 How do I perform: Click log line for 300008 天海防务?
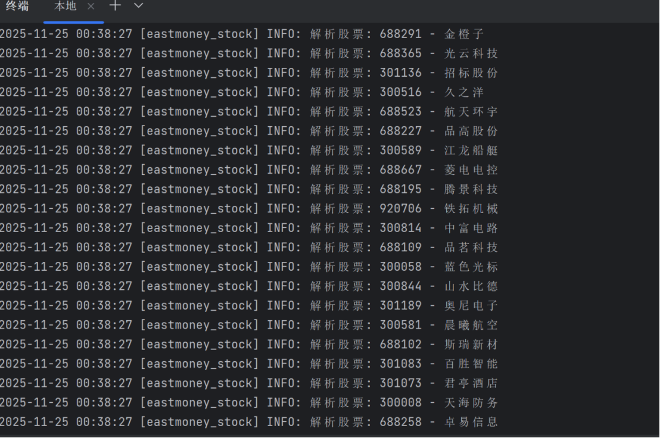249,403
